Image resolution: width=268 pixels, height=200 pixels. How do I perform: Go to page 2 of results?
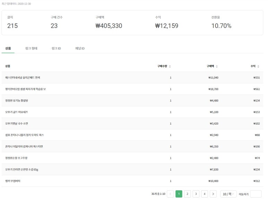coord(187,194)
